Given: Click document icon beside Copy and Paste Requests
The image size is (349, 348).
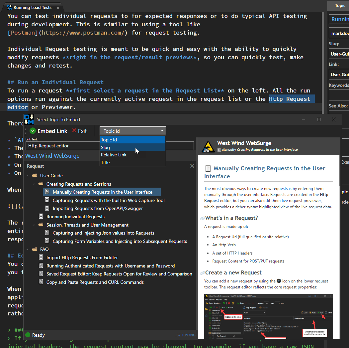Looking at the screenshot, I should pyautogui.click(x=41, y=282).
